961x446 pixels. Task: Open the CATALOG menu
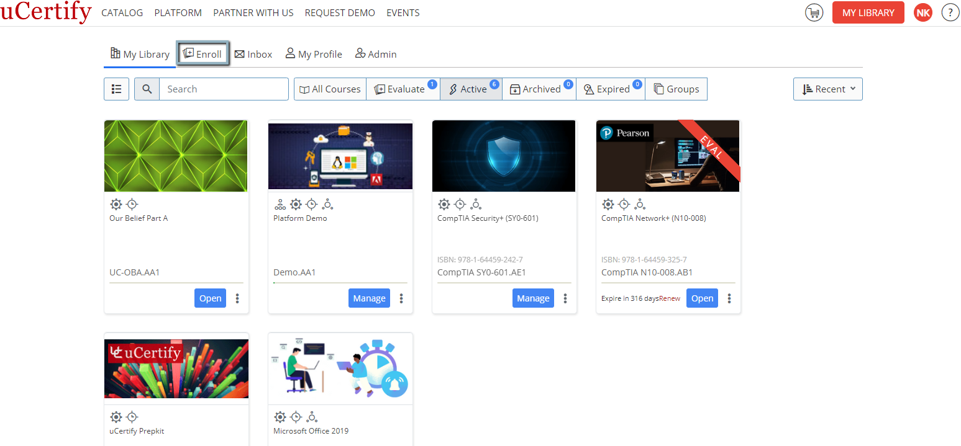pos(122,12)
